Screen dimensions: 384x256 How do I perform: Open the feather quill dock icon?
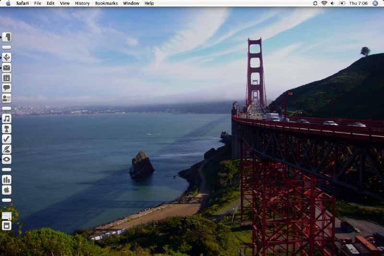7,149
